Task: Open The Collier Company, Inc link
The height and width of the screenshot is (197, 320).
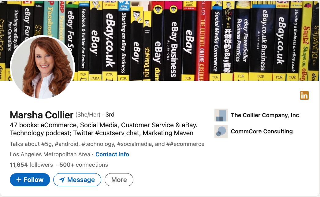Action: [x=265, y=115]
